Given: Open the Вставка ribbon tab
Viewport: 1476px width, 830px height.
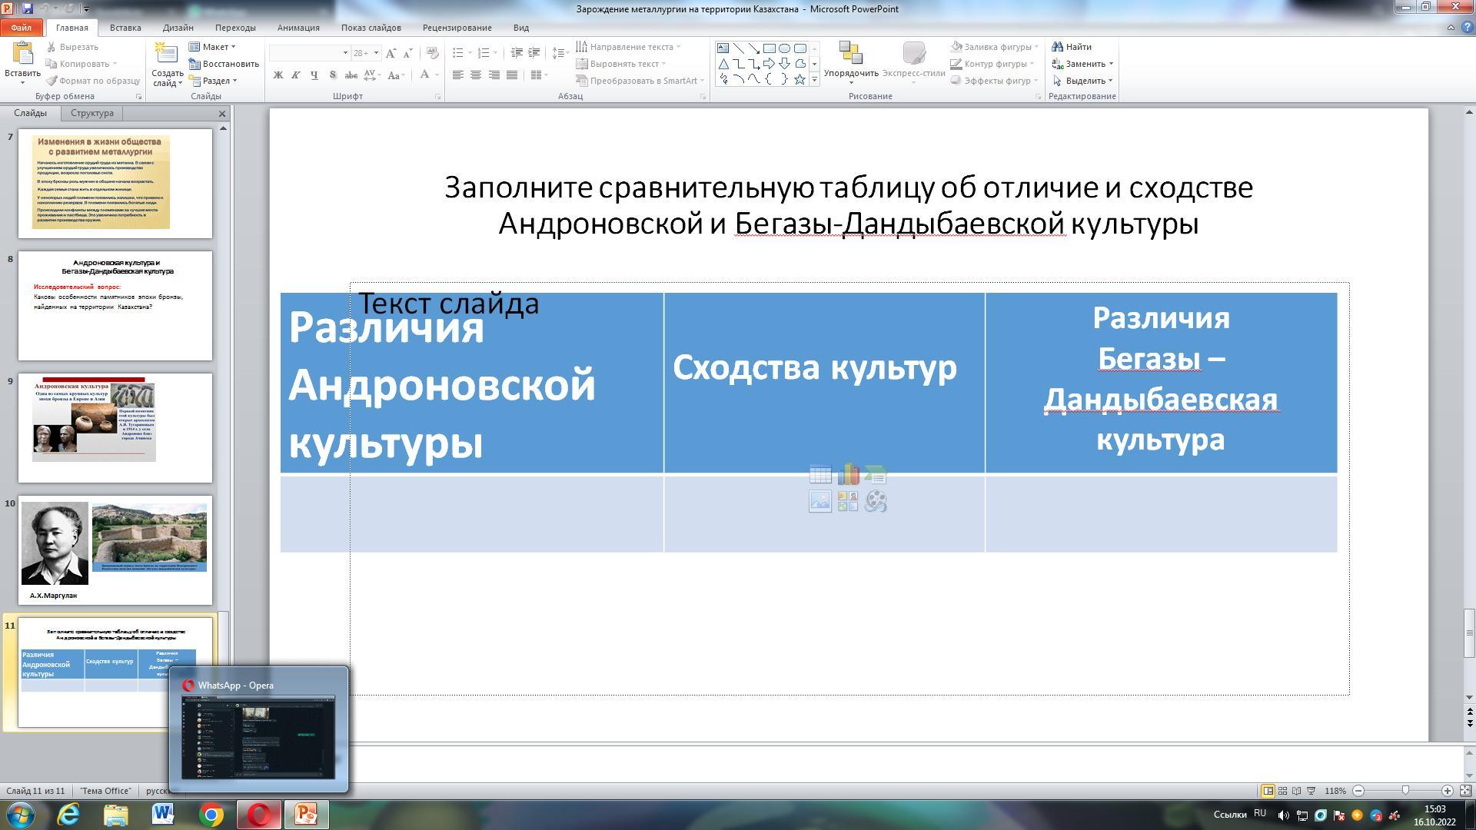Looking at the screenshot, I should coord(125,28).
